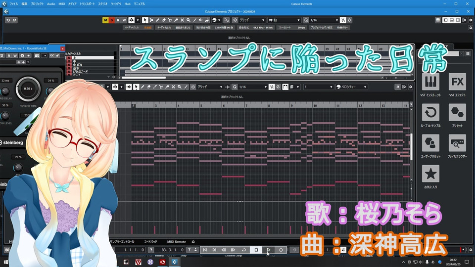Select the Erase tool in key editor toolbar
Viewport: 475px width, 267px height.
[148, 87]
